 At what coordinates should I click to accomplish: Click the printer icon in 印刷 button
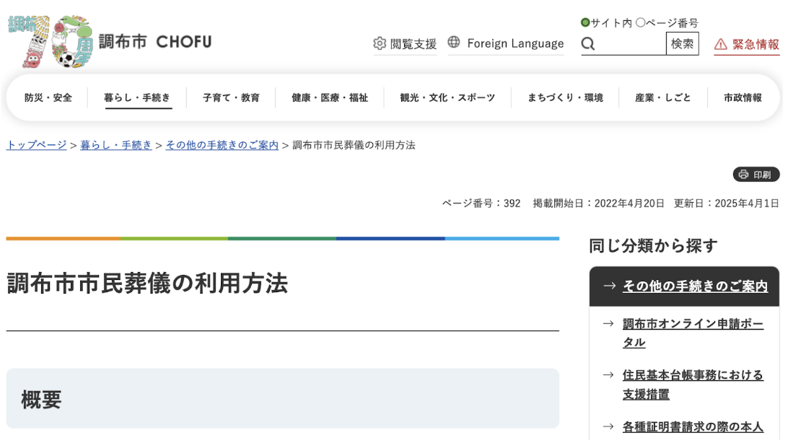(743, 175)
